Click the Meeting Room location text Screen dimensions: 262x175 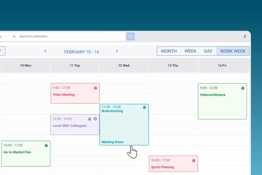coord(113,142)
